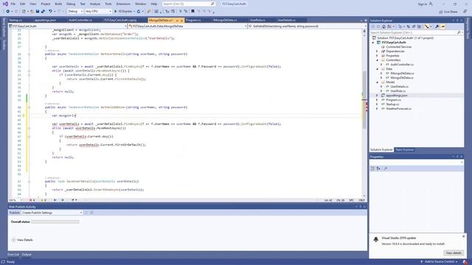Pin the MongoDbData.cs tab
Screen dimensions: 472x265
coord(177,21)
